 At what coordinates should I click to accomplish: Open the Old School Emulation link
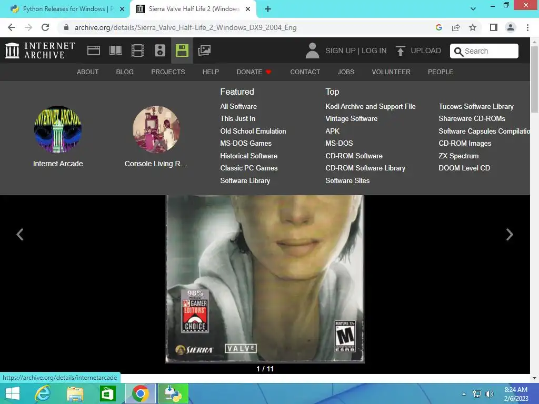(x=253, y=131)
